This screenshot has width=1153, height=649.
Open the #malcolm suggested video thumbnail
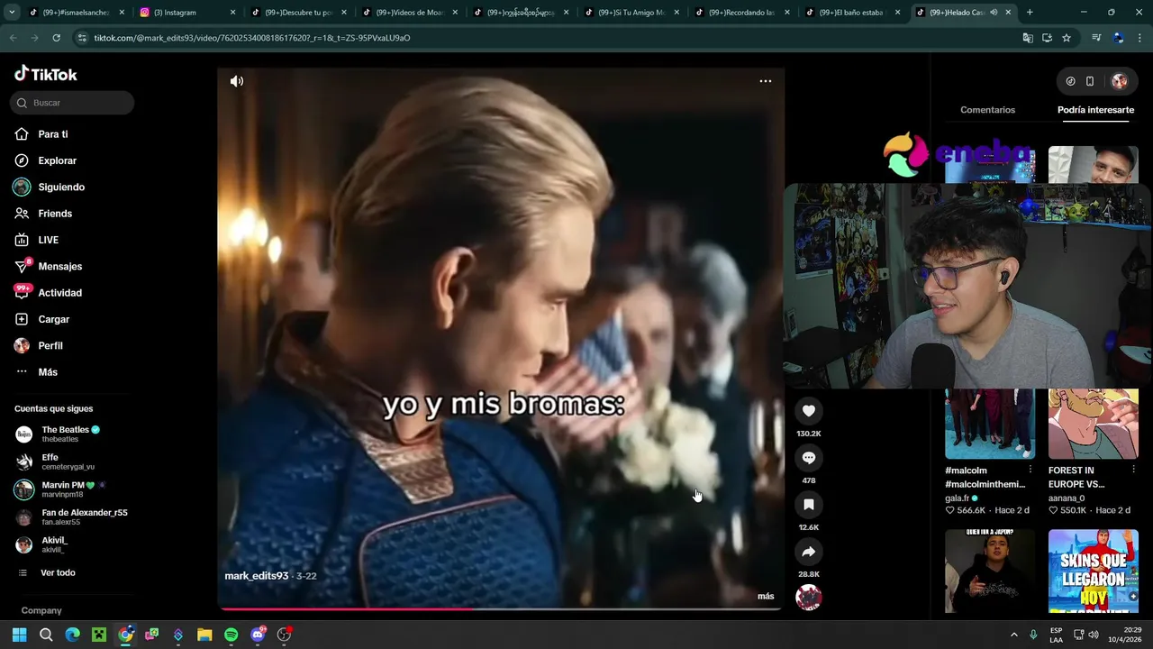pos(990,424)
